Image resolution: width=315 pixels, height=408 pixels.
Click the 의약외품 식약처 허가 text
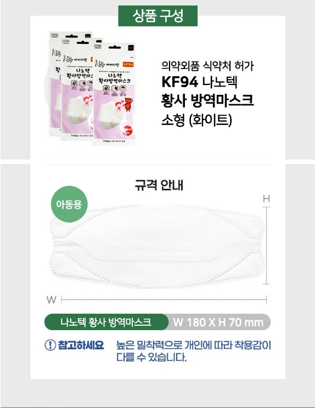[x=207, y=66]
